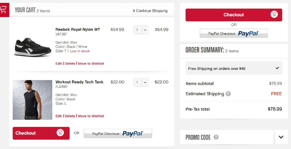Viewport: 291px width, 149px height.
Task: Delete the Reebok Royal Nylon WT from cart
Action: 70,64
